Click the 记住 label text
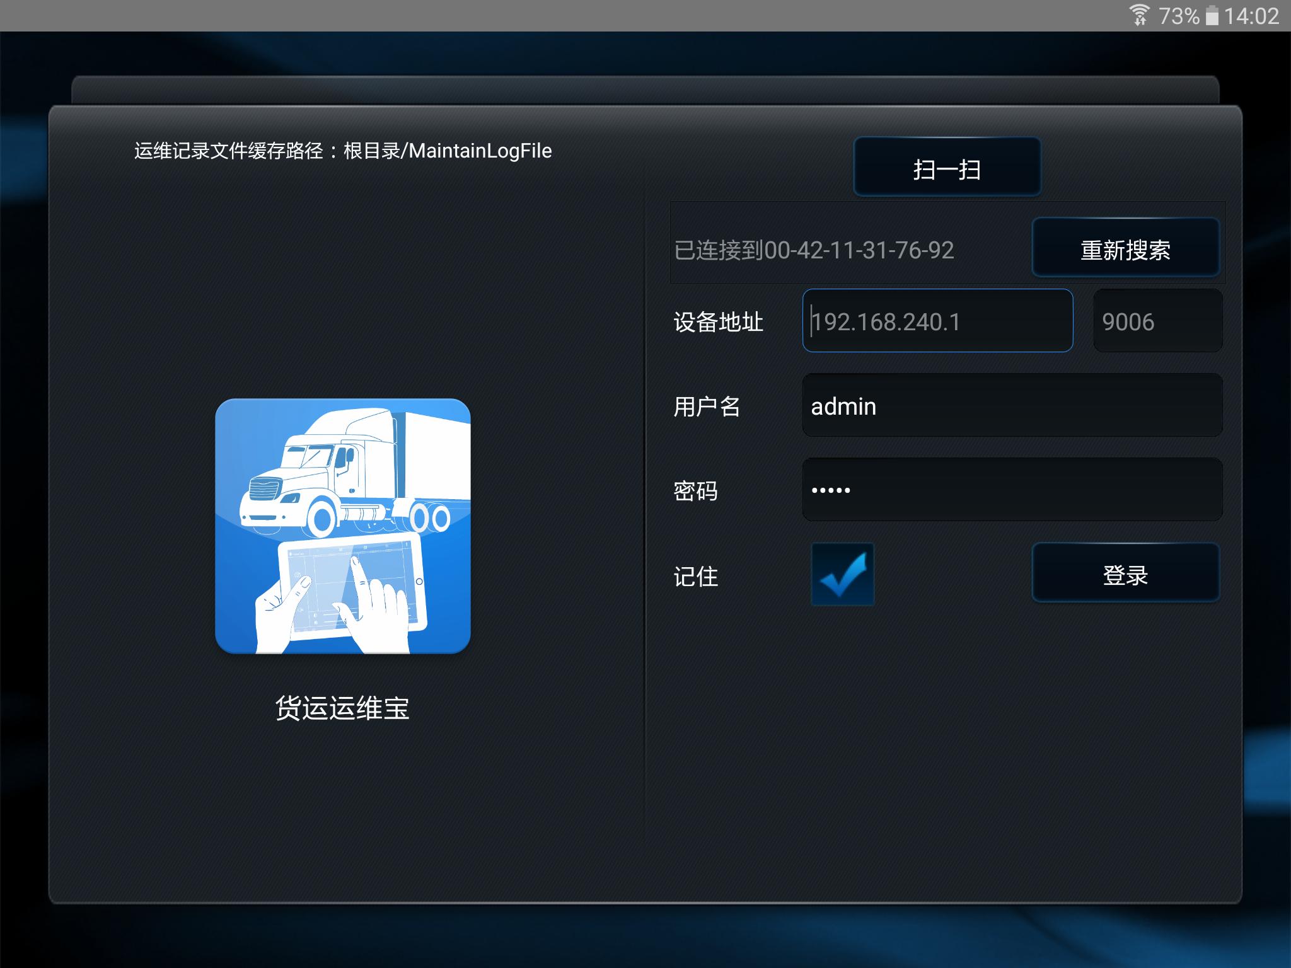Viewport: 1291px width, 968px height. tap(696, 576)
